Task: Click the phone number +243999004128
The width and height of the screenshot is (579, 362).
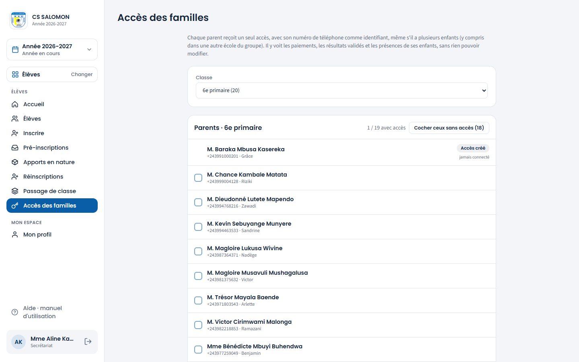Action: [223, 181]
